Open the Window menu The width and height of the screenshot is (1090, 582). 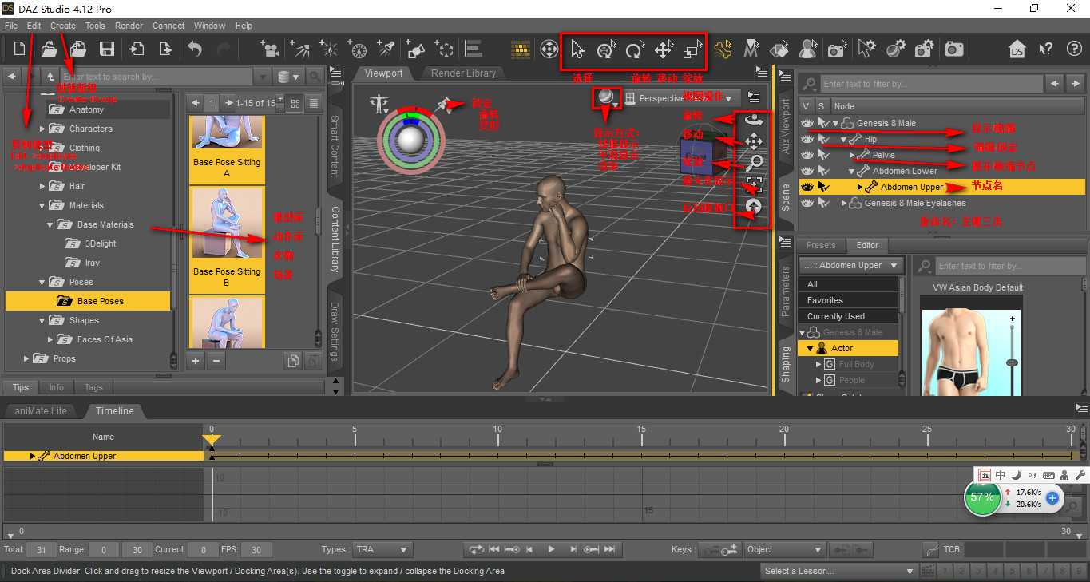[x=209, y=26]
